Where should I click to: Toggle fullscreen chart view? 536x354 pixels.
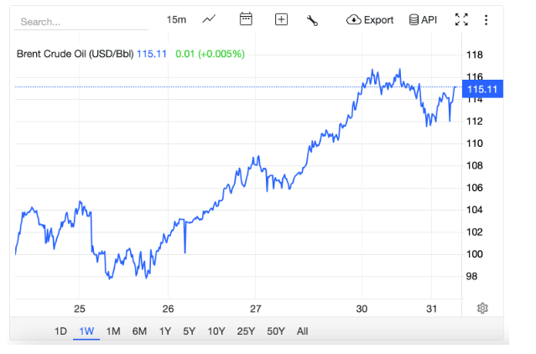pyautogui.click(x=461, y=19)
